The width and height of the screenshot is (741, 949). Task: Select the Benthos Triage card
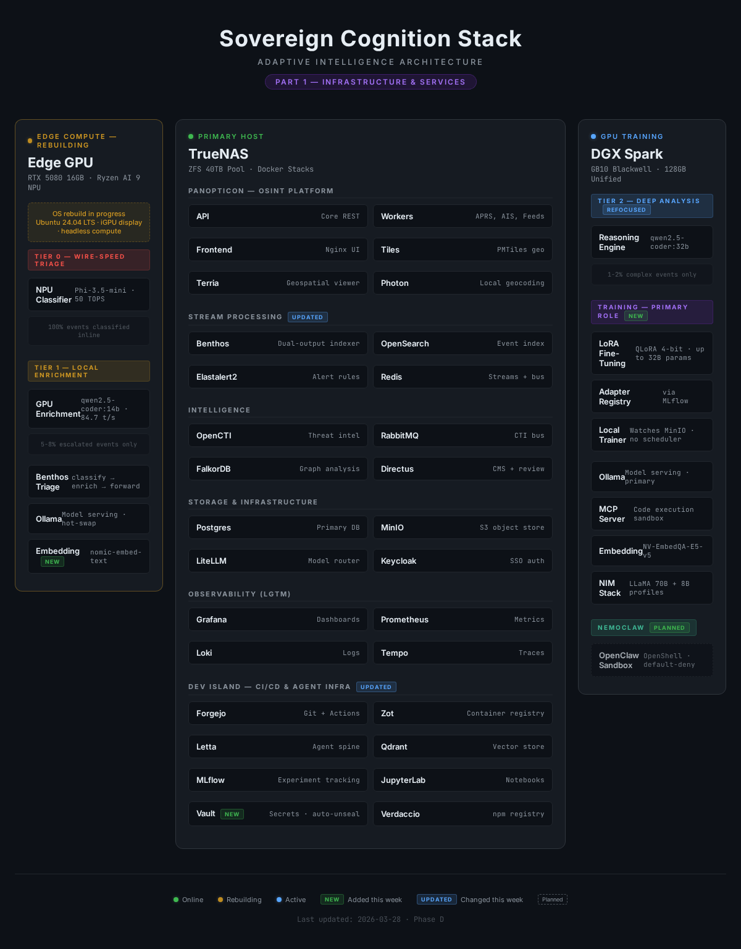pos(89,482)
